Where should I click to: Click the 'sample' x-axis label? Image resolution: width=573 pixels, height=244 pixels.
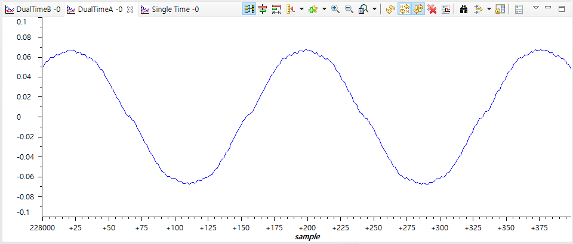click(307, 237)
